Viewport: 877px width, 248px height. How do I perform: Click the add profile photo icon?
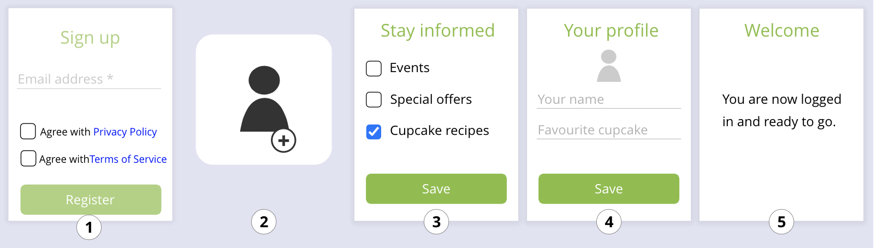tap(264, 100)
